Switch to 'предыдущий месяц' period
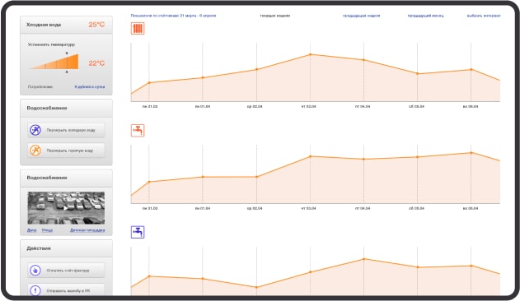 425,16
